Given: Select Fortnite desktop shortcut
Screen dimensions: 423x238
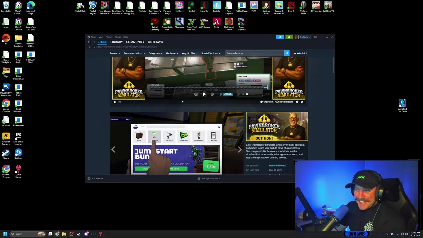Looking at the screenshot, I should click(x=216, y=7).
